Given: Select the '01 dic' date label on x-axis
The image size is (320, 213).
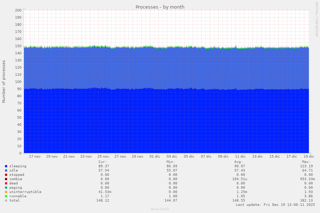Looking at the screenshot, I should click(154, 157).
